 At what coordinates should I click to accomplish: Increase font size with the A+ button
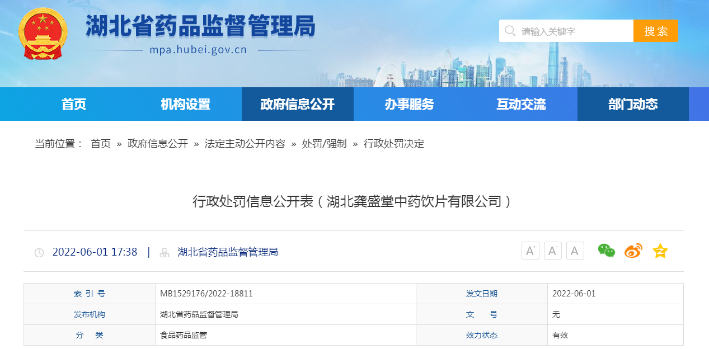pos(530,251)
